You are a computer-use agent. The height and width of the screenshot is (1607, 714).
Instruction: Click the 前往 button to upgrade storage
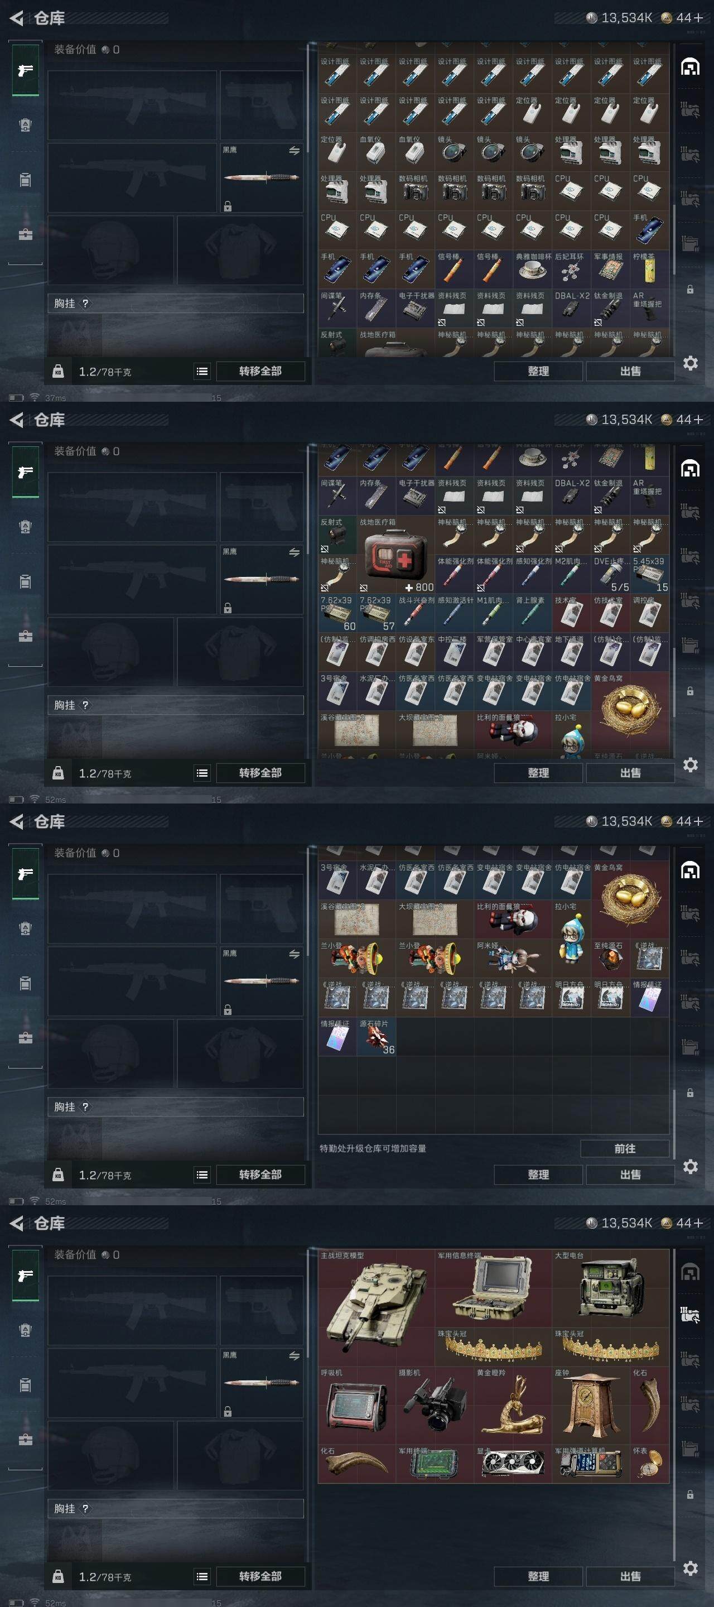(625, 1148)
